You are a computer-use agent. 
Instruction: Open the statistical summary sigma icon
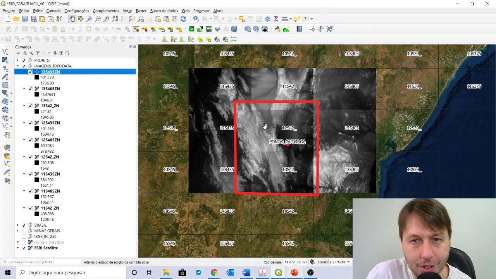276,19
